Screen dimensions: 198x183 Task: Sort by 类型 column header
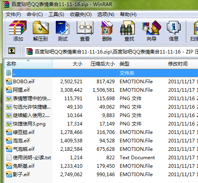141,64
